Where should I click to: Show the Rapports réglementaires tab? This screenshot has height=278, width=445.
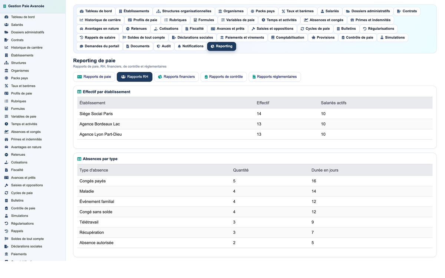[275, 77]
